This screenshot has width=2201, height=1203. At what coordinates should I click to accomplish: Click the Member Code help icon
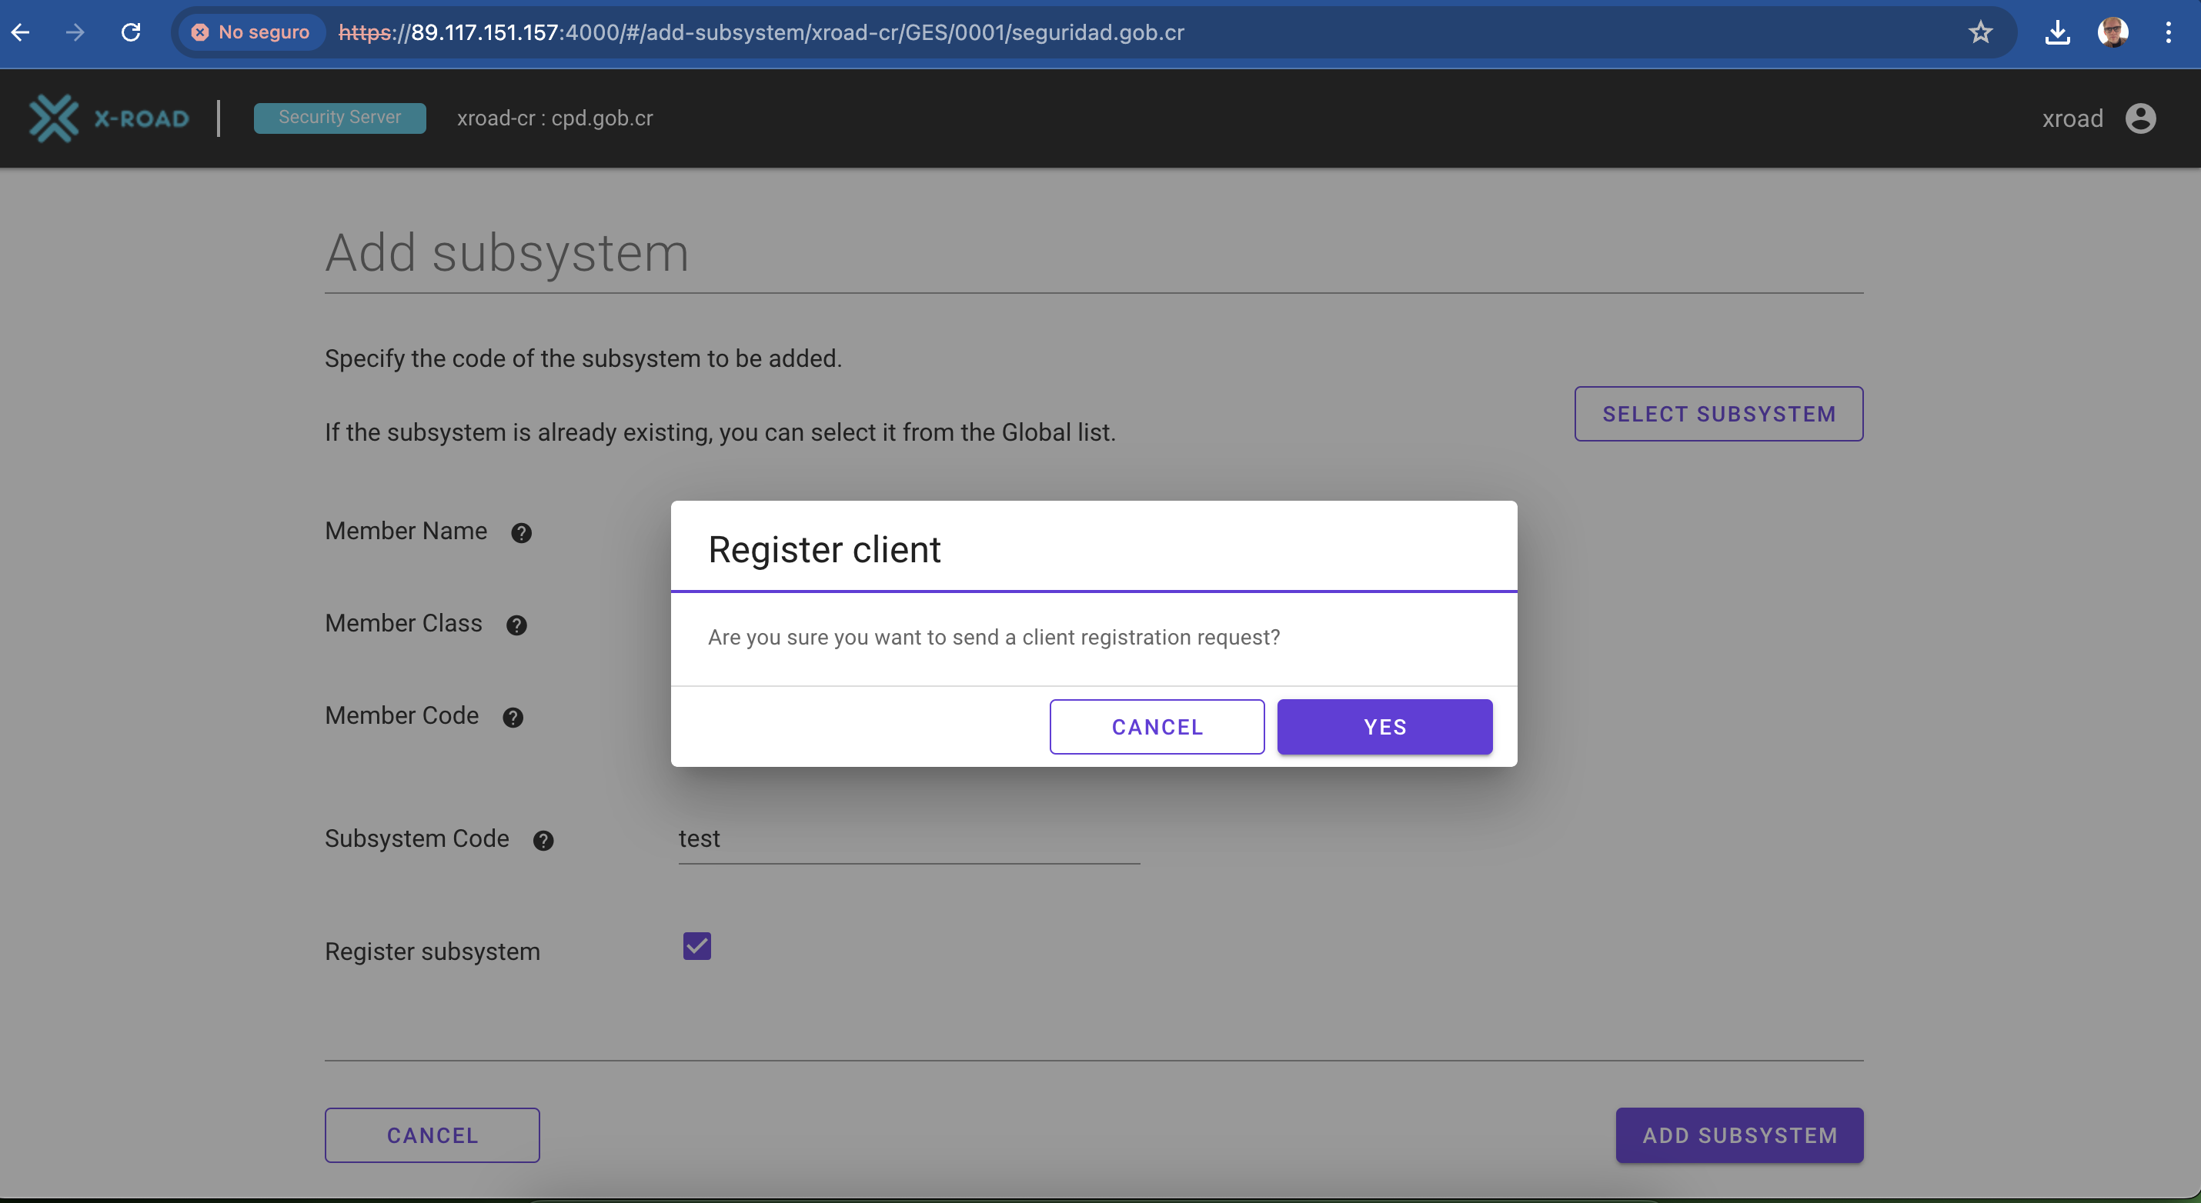click(513, 717)
